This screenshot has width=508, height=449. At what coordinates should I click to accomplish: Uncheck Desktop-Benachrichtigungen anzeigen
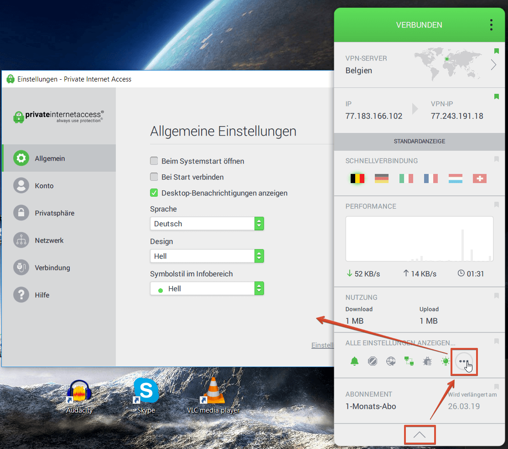[154, 193]
